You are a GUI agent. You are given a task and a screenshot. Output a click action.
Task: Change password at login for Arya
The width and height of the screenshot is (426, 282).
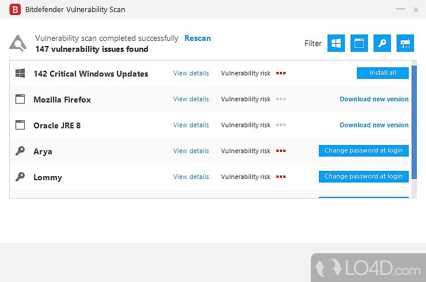[363, 151]
